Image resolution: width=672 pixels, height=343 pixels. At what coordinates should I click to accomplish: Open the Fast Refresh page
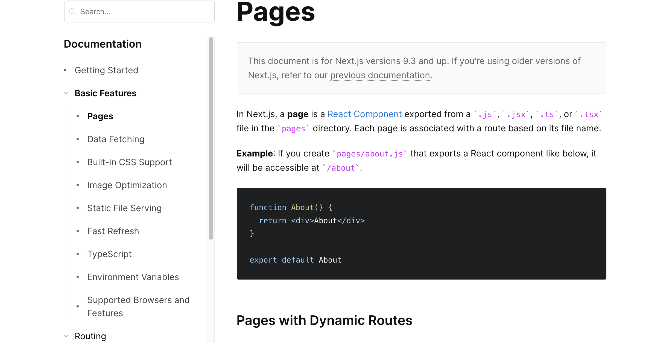(x=113, y=231)
